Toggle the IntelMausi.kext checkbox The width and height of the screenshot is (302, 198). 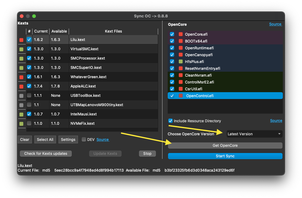point(29,114)
